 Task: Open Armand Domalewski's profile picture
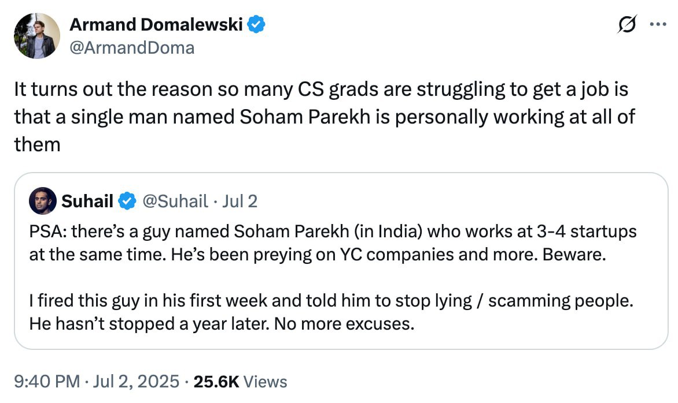[x=37, y=36]
